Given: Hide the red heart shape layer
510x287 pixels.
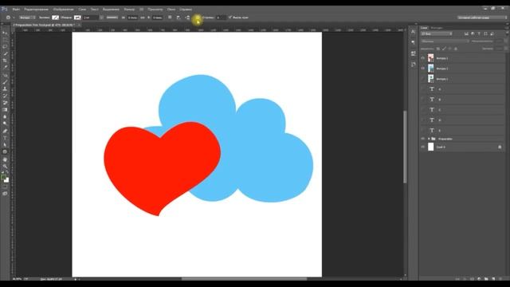Looking at the screenshot, I should point(423,58).
